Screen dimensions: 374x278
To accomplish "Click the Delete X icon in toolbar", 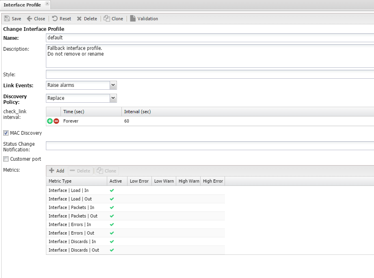I will click(x=79, y=19).
